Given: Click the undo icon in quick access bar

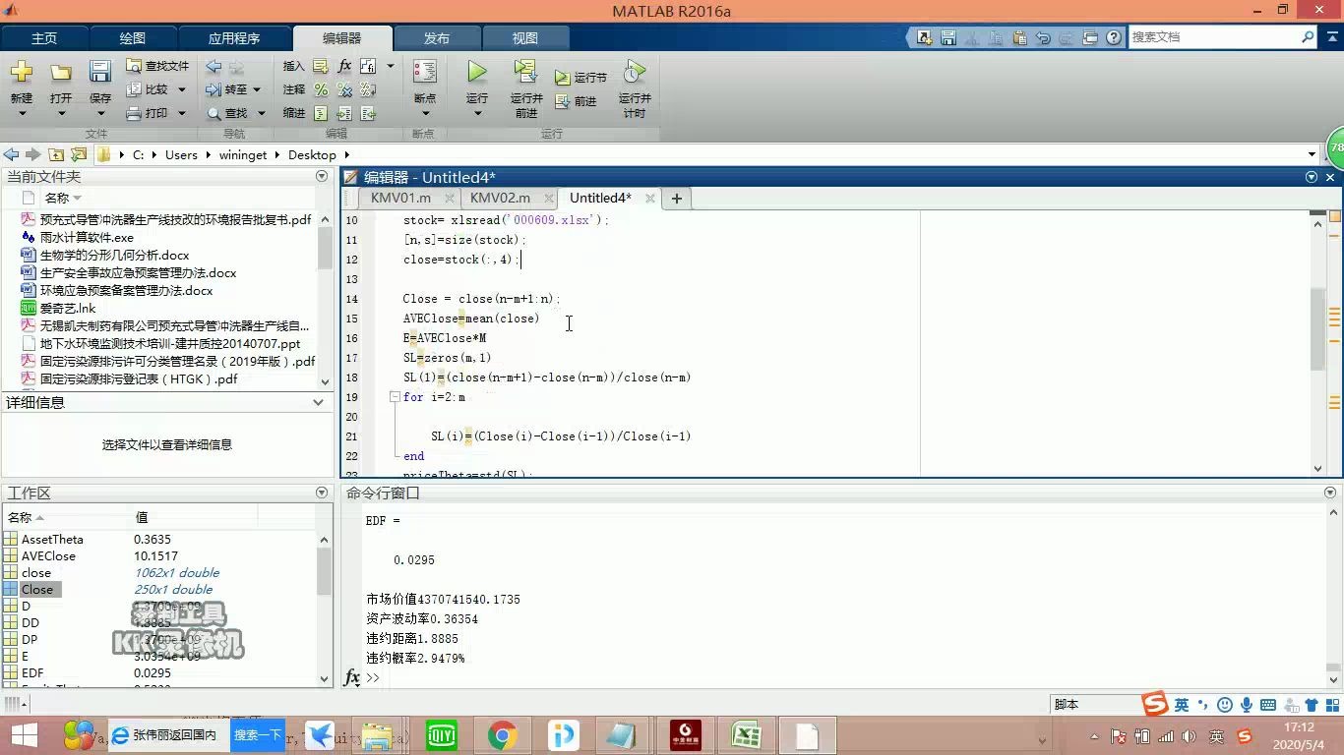Looking at the screenshot, I should tap(1043, 37).
